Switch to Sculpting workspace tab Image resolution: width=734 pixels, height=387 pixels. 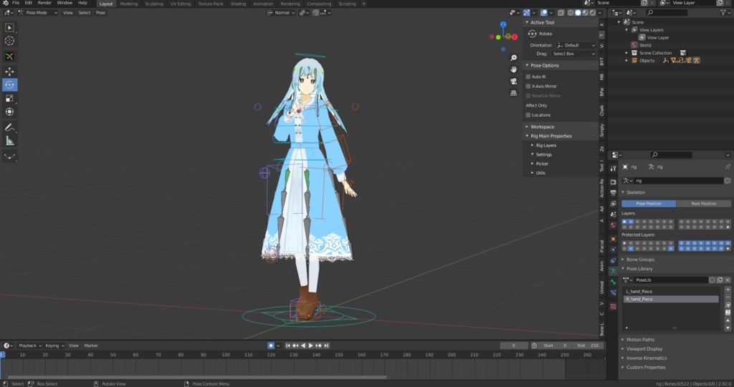tap(154, 4)
